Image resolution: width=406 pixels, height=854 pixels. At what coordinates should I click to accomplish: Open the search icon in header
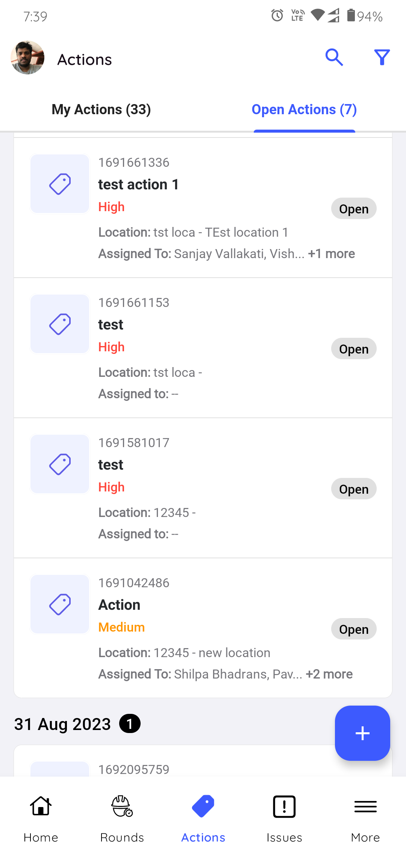(x=334, y=57)
